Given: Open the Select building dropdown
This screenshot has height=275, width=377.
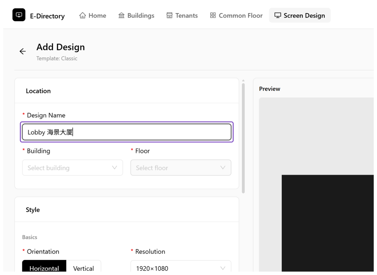Looking at the screenshot, I should click(x=72, y=168).
